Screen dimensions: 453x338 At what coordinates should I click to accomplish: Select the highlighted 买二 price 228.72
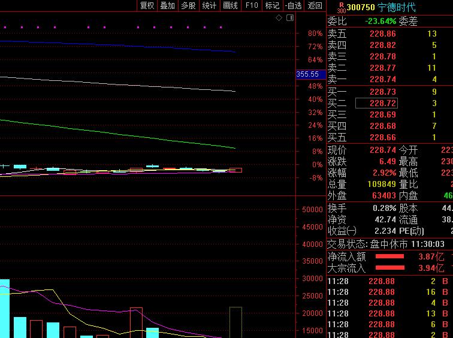376,103
